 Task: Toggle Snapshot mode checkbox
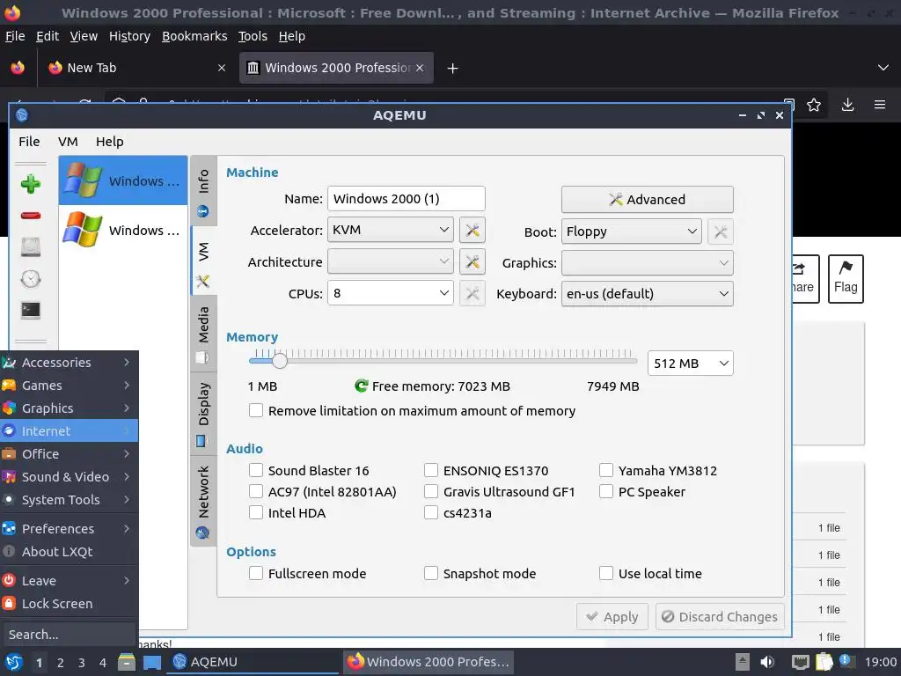pyautogui.click(x=431, y=573)
